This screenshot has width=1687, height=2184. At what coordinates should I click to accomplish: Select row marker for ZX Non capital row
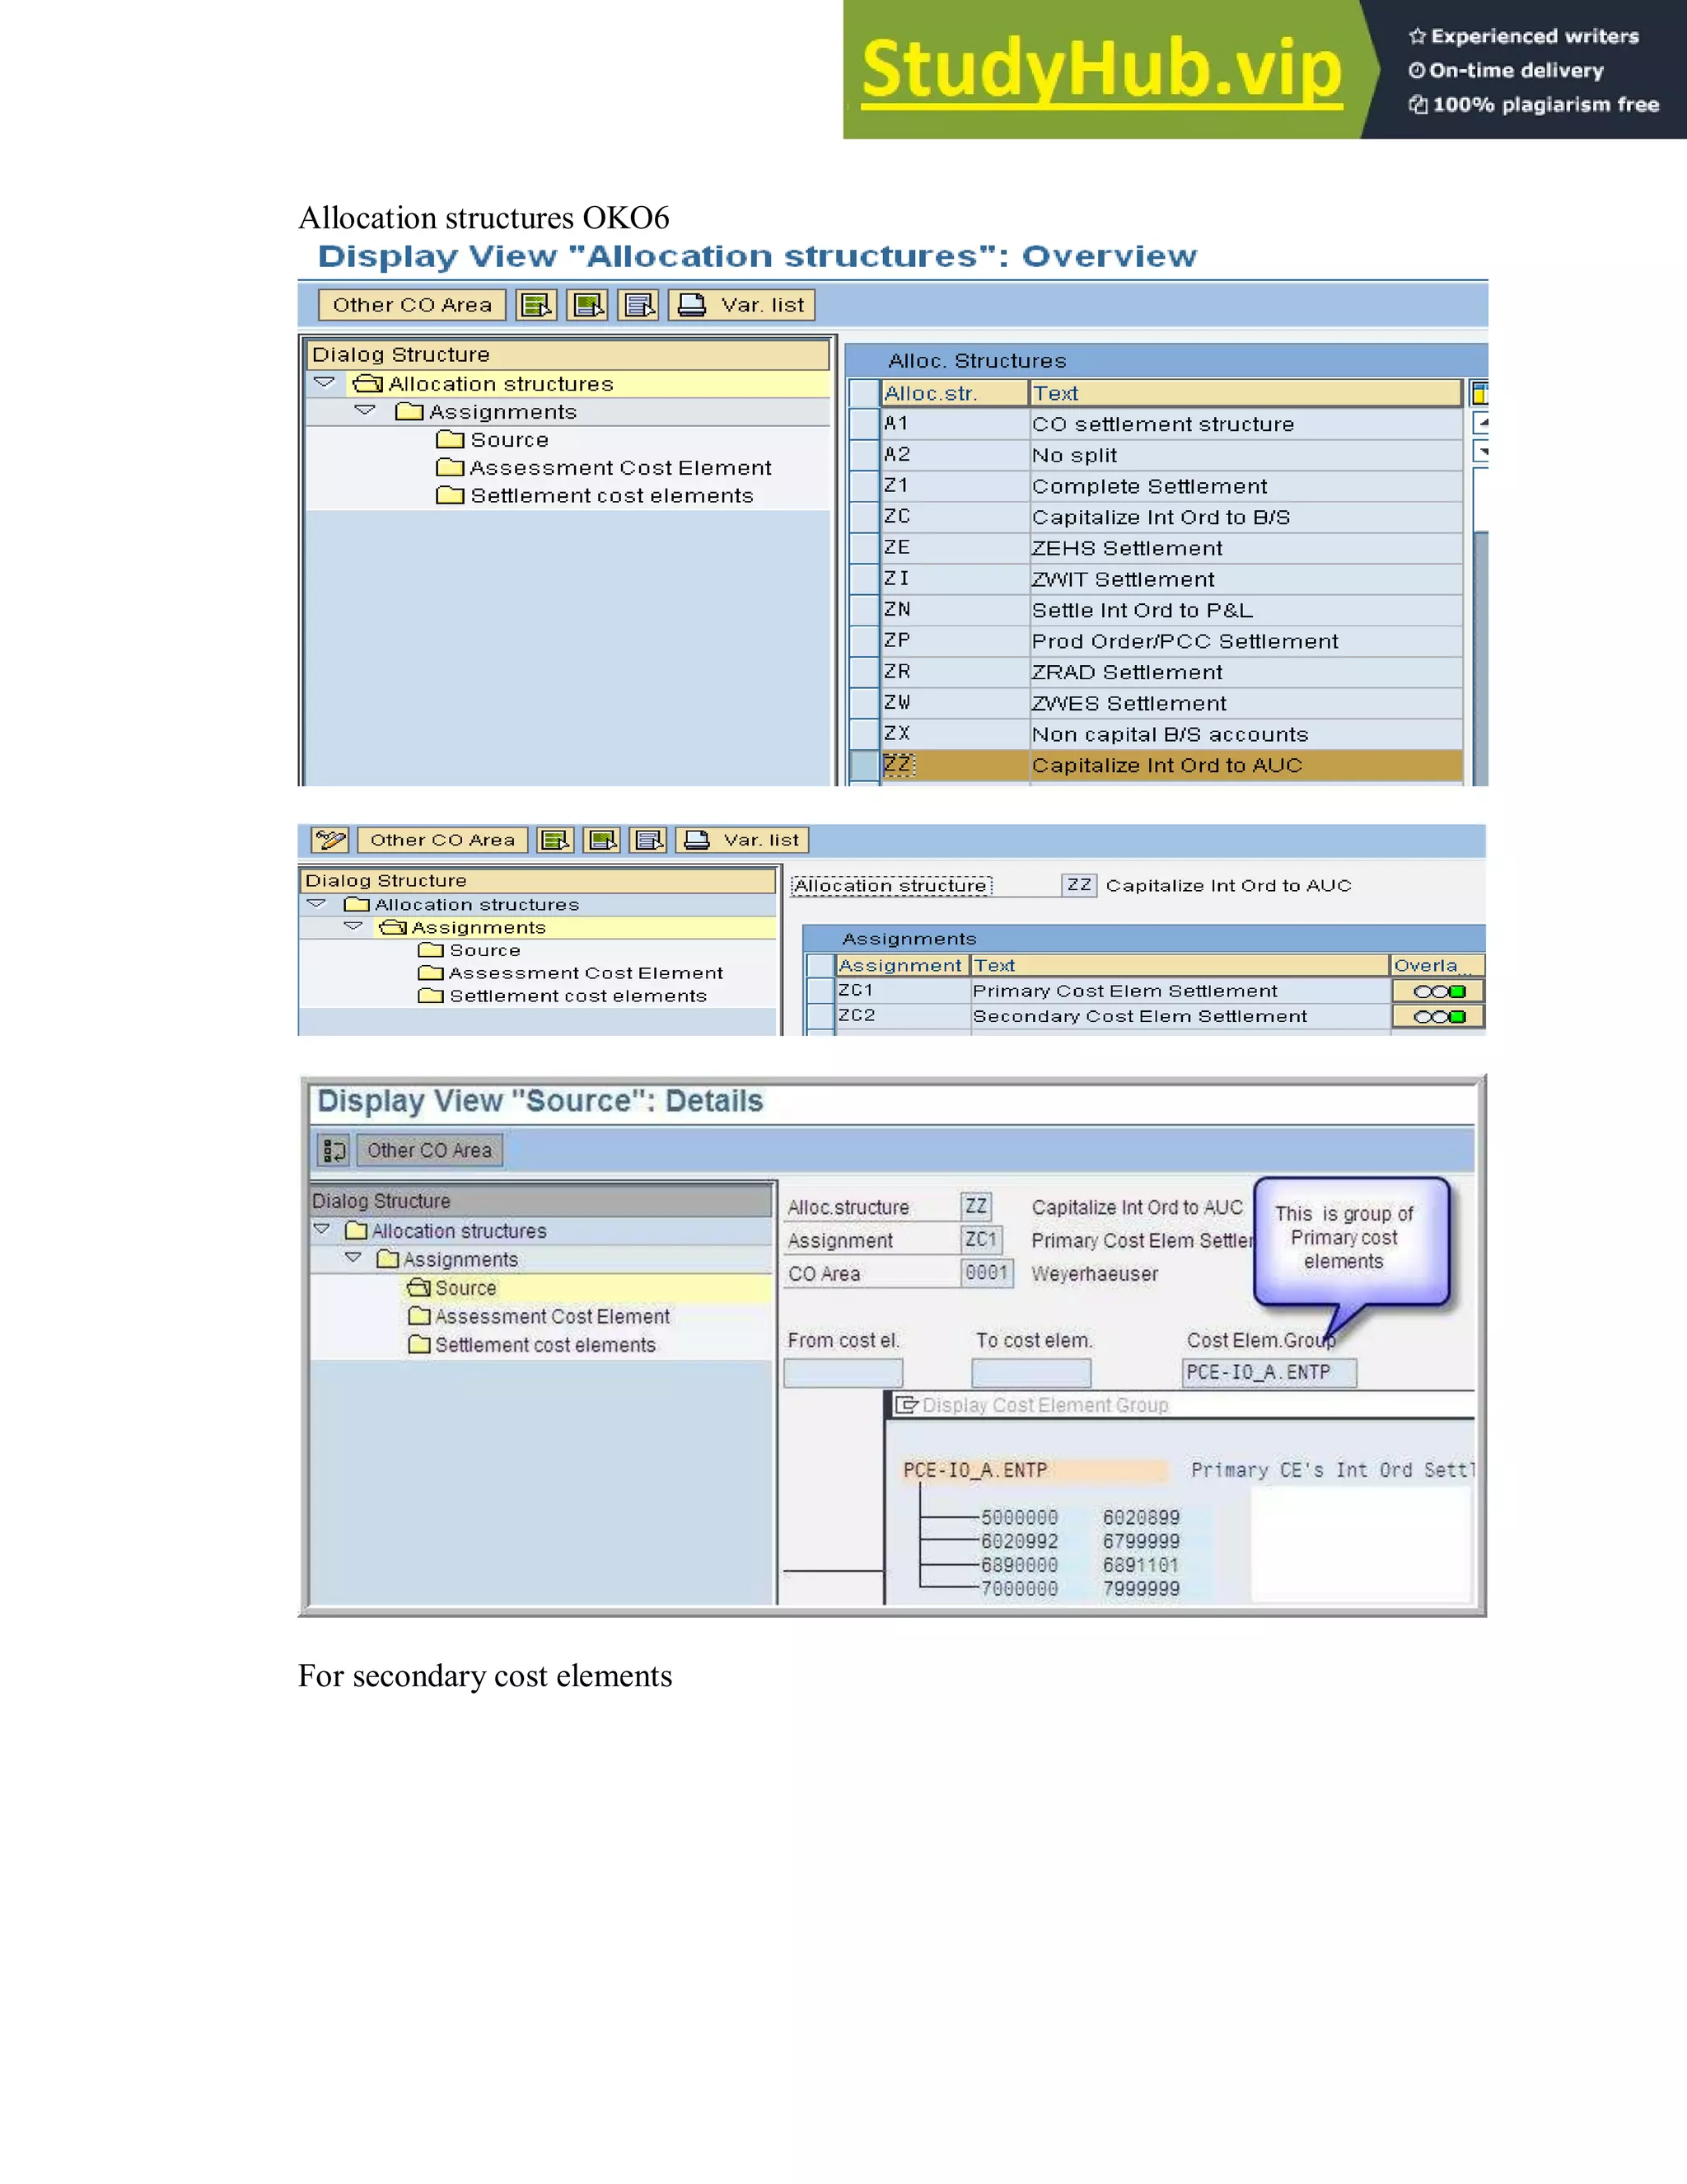point(863,734)
